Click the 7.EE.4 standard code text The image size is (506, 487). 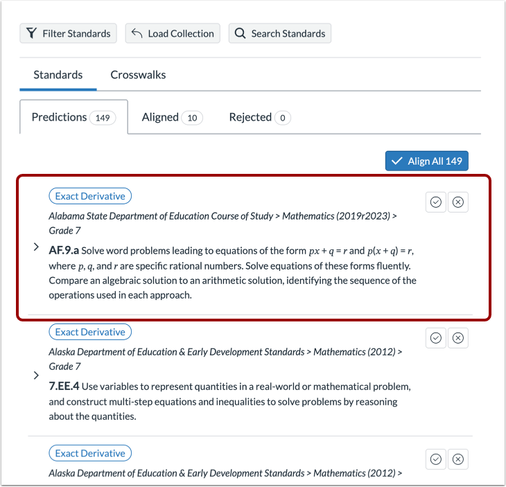64,386
